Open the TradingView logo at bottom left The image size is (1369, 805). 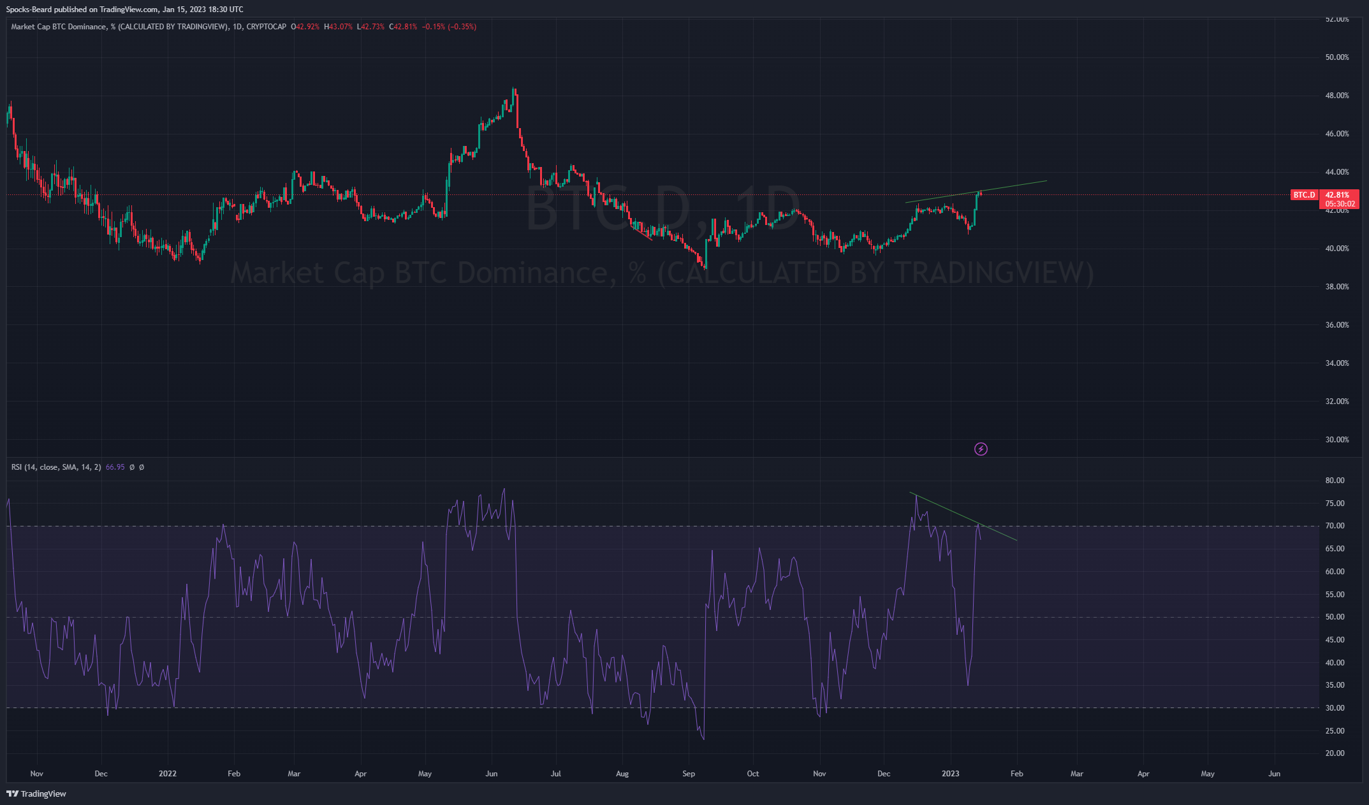[36, 794]
